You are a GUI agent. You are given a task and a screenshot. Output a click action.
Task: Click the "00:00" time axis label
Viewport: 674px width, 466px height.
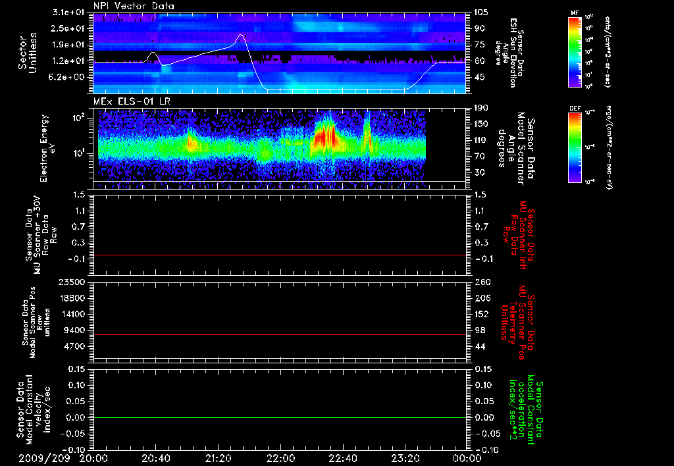tap(467, 458)
